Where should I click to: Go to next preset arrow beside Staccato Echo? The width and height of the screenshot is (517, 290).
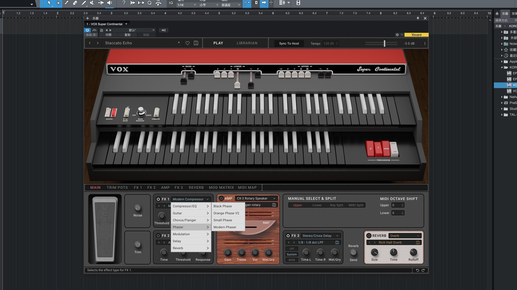97,43
